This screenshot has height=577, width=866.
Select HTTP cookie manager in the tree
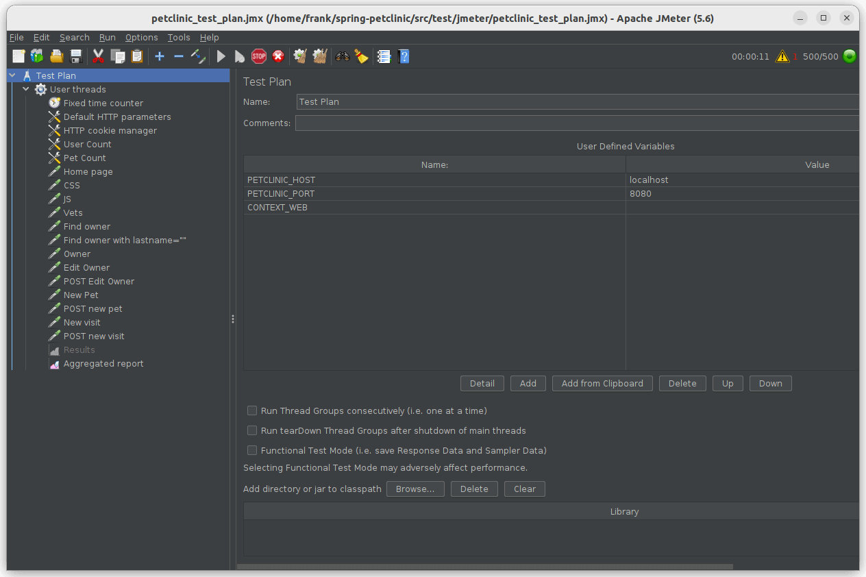click(110, 130)
